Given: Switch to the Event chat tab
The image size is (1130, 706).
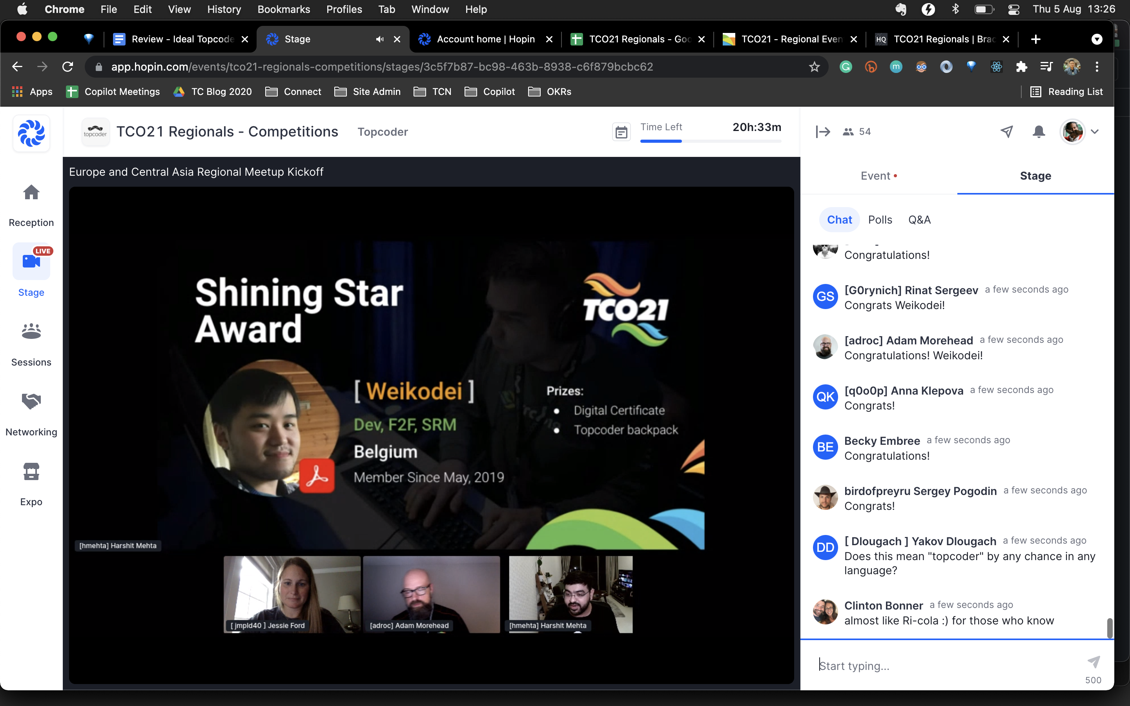Looking at the screenshot, I should (879, 176).
